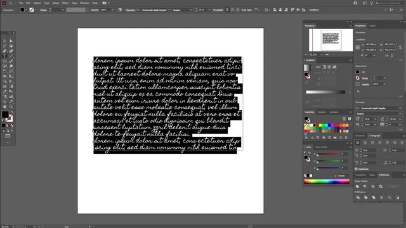Open font family dropdown in control bar
Image resolution: width=406 pixels, height=228 pixels.
click(x=169, y=10)
